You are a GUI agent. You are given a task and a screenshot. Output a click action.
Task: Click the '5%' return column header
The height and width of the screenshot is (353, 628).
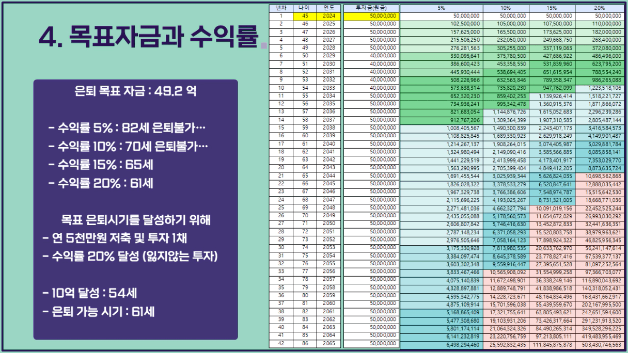(442, 8)
